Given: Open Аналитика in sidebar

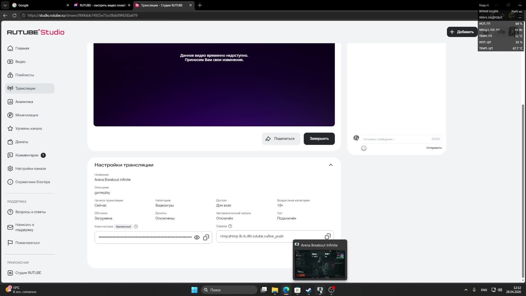Looking at the screenshot, I should [24, 102].
